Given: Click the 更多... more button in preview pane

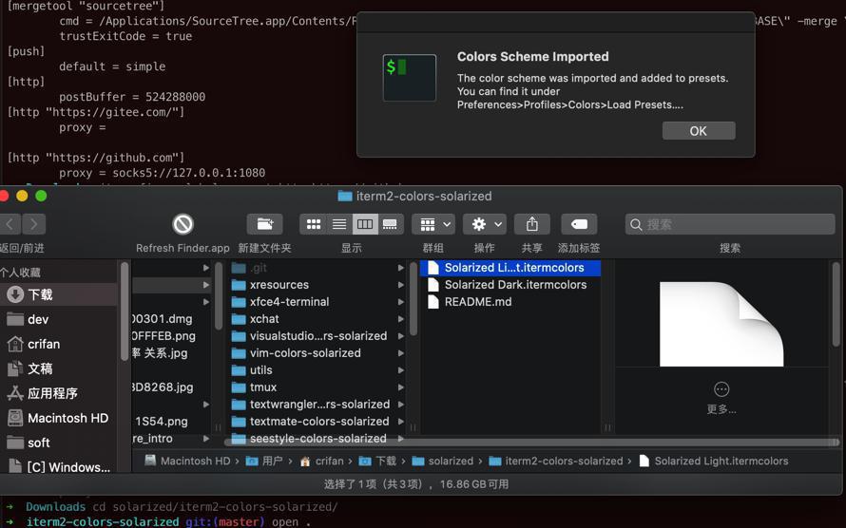Looking at the screenshot, I should click(x=721, y=398).
